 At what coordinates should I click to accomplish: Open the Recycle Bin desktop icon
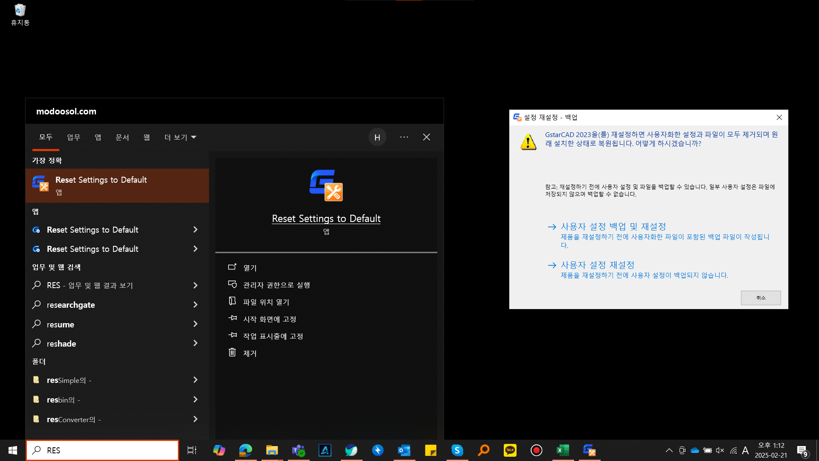(20, 15)
